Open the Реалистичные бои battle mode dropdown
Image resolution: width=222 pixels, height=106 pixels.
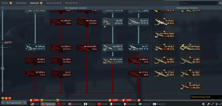(x=206, y=97)
